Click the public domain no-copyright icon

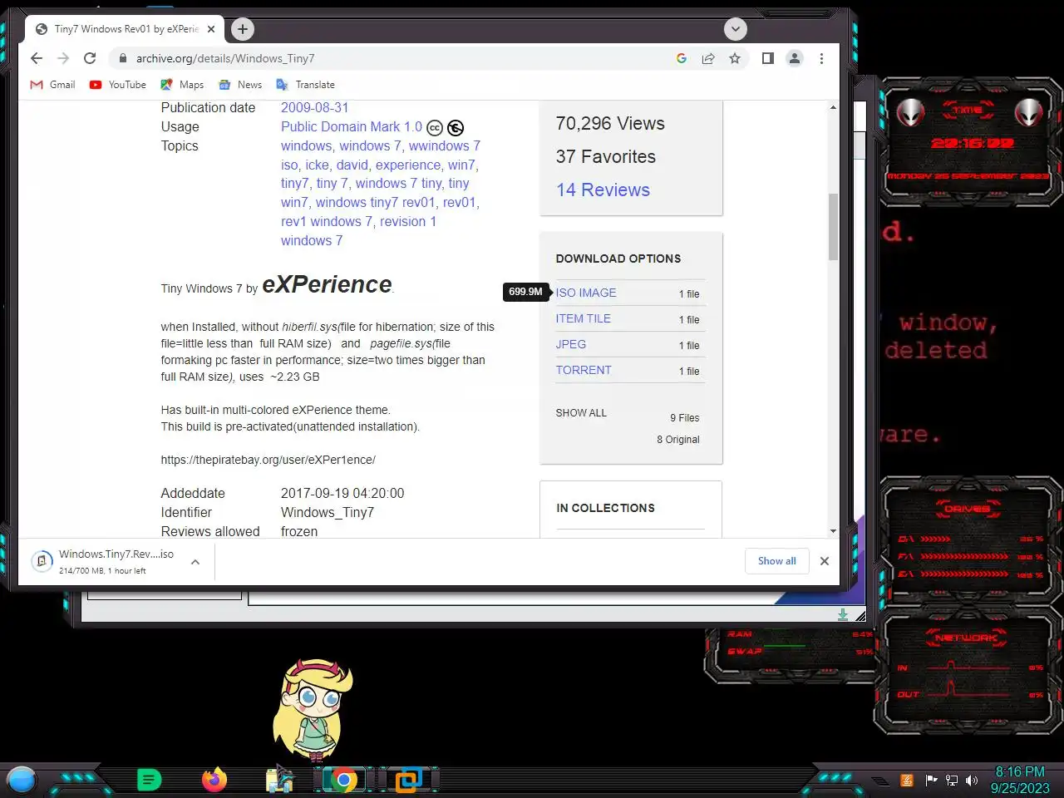coord(456,128)
